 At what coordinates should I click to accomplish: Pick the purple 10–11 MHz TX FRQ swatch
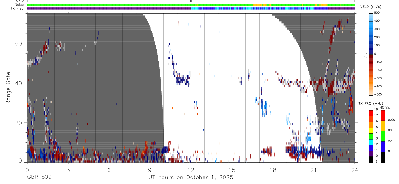coord(371,153)
